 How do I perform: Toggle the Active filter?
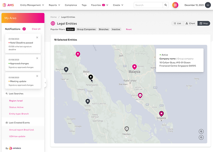tap(70, 29)
